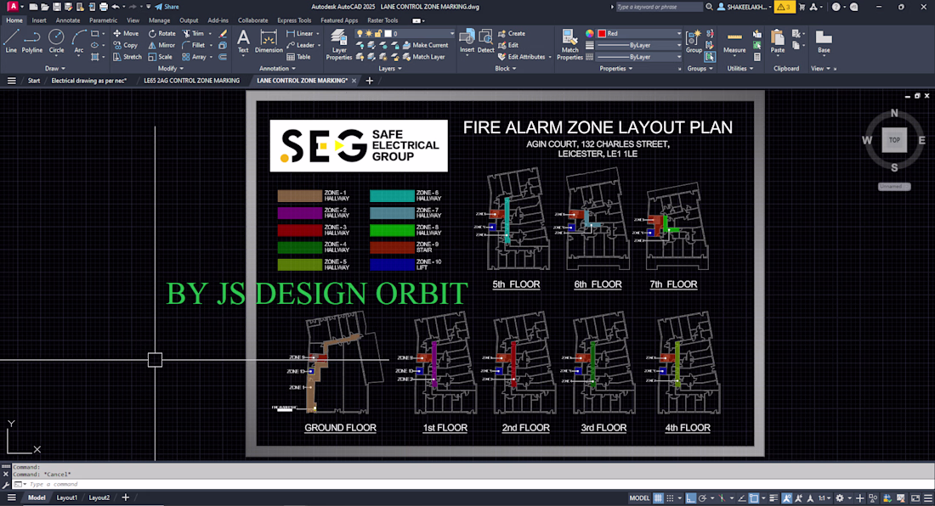Click the Dimension tool
Screen dimensions: 935x506
tap(269, 42)
